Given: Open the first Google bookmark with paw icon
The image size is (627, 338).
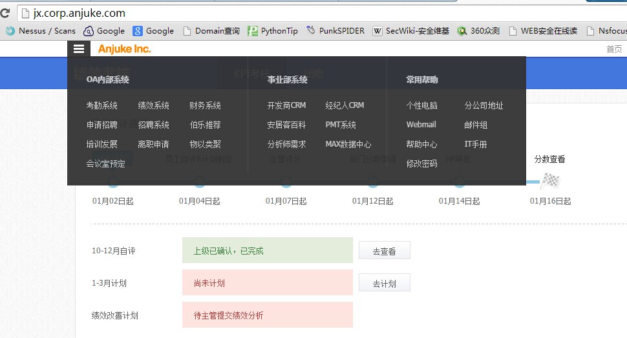Looking at the screenshot, I should pyautogui.click(x=104, y=31).
